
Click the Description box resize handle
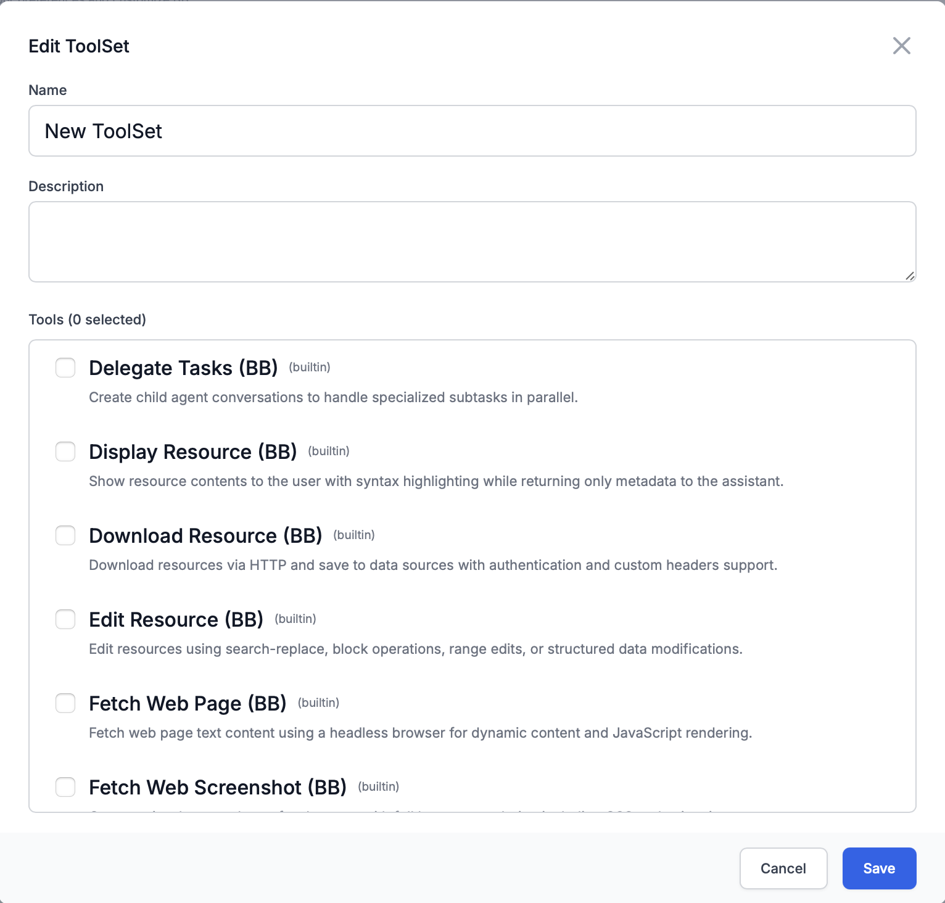pyautogui.click(x=910, y=276)
